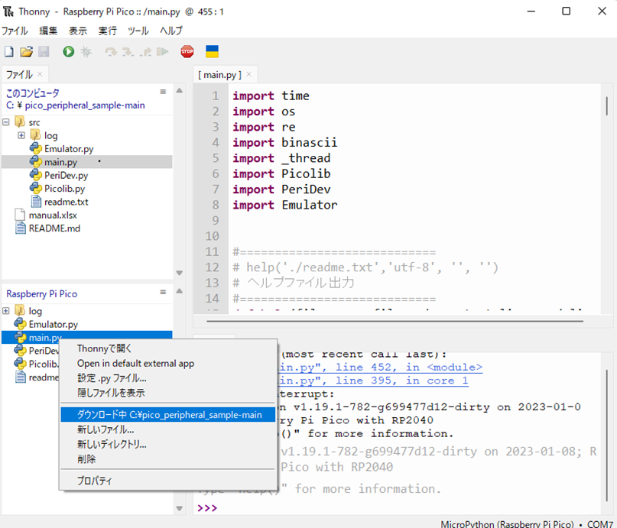Viewport: 617px width, 528px height.
Task: Open the 実行 menu in menu bar
Action: [108, 31]
